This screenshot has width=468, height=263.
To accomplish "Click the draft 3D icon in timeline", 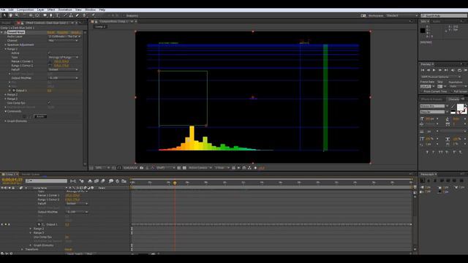I will tap(81, 181).
